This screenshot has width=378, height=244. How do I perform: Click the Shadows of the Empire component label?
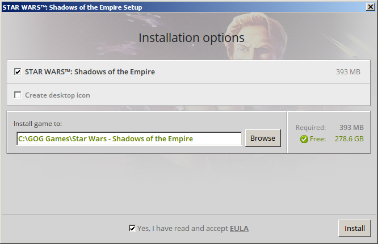click(x=90, y=72)
